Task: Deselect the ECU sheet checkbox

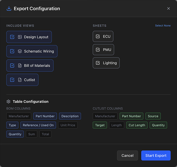Action: click(98, 37)
